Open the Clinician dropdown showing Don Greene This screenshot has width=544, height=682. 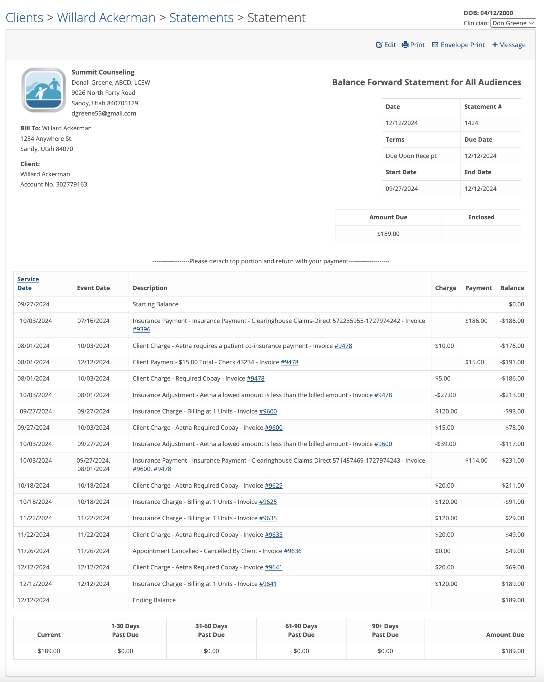tap(513, 23)
